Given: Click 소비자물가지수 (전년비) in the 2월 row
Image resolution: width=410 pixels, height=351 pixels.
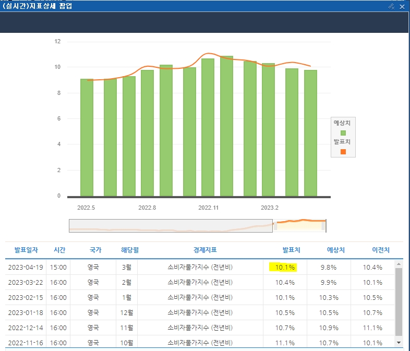Looking at the screenshot, I should (x=200, y=283).
